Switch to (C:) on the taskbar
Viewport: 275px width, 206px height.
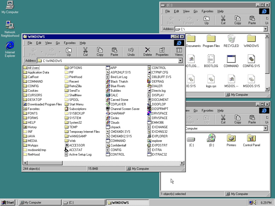coord(84,203)
